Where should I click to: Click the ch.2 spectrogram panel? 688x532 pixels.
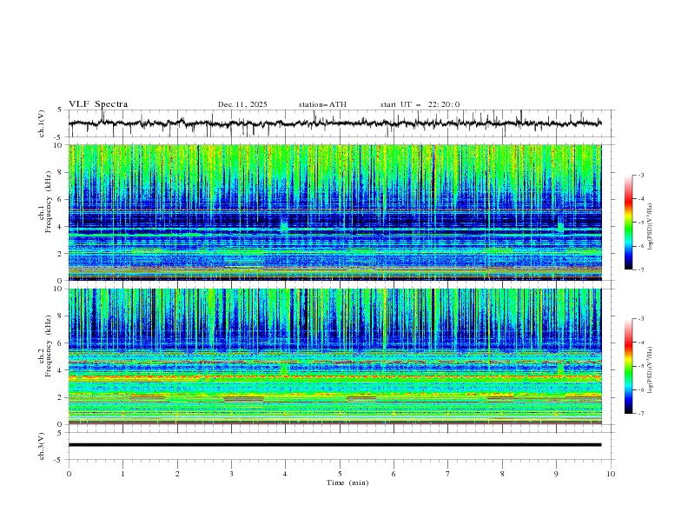(x=334, y=356)
